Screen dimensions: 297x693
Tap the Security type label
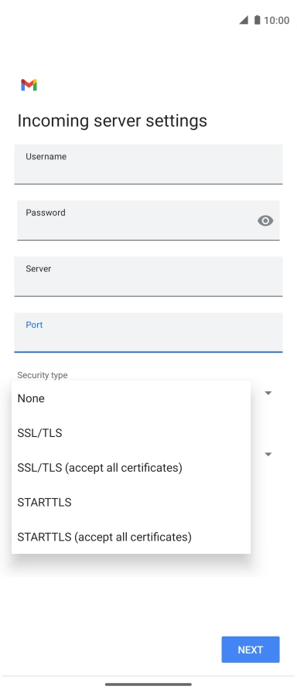point(43,375)
